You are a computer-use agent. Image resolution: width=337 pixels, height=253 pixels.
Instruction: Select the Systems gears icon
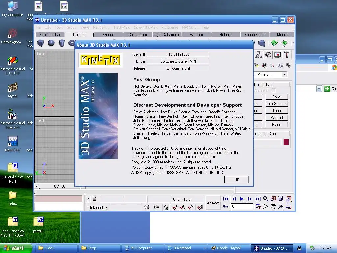pyautogui.click(x=288, y=66)
